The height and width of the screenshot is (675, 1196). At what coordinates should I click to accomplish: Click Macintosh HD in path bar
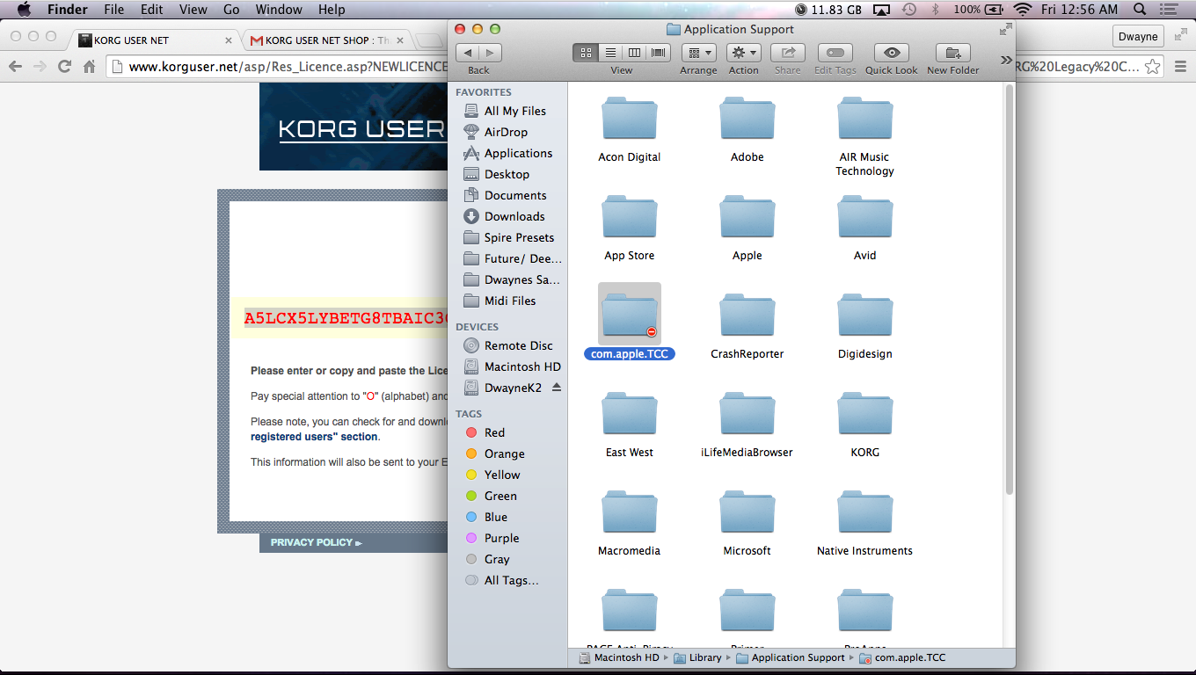[x=619, y=657]
